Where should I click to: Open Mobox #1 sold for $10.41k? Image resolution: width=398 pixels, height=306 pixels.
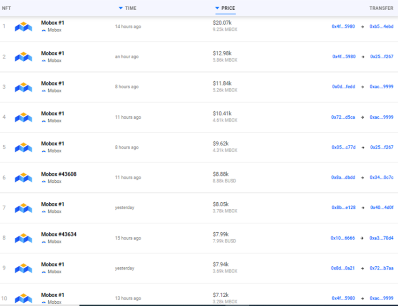click(52, 114)
